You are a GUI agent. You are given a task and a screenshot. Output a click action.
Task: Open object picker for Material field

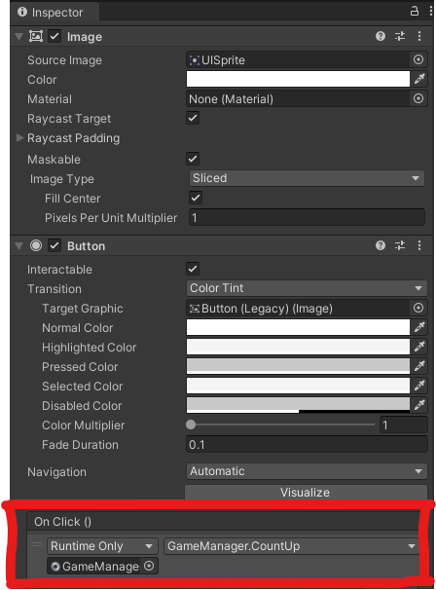coord(418,98)
